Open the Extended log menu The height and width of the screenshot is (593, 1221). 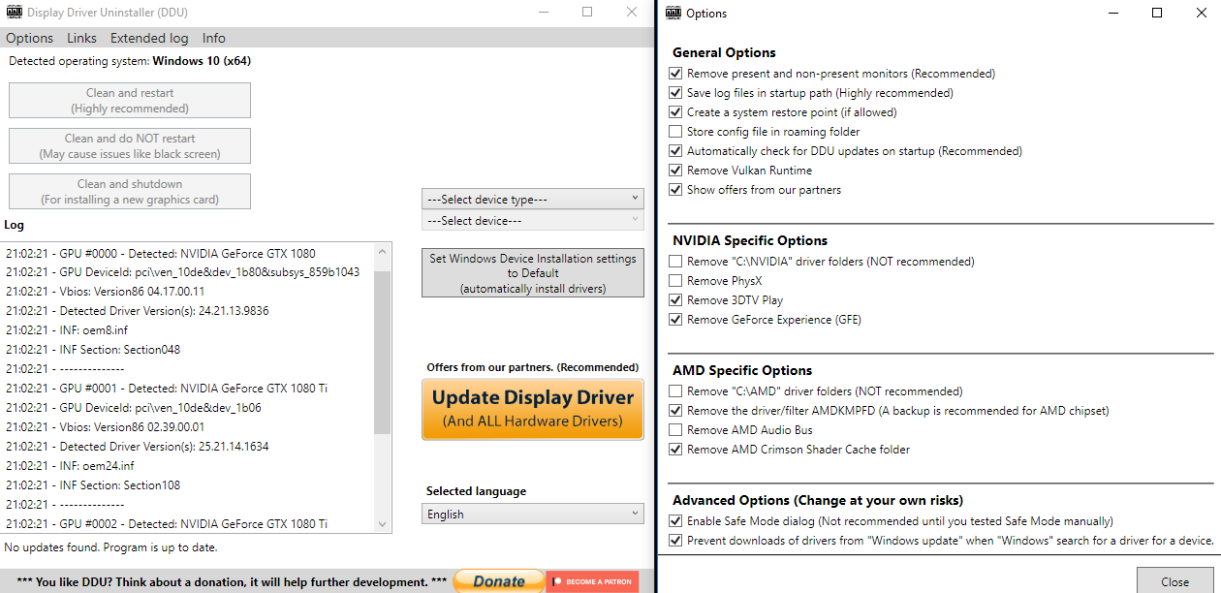[149, 38]
